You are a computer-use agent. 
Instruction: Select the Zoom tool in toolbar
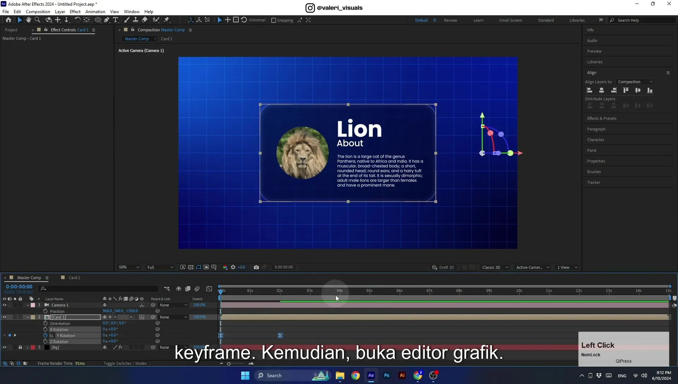point(37,20)
